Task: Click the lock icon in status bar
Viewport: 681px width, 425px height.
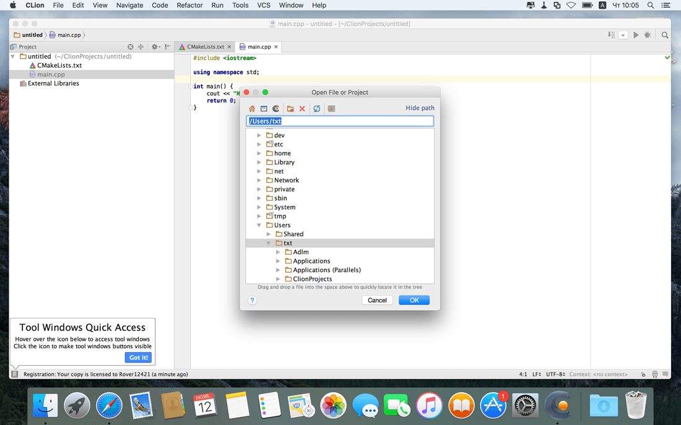Action: 643,374
